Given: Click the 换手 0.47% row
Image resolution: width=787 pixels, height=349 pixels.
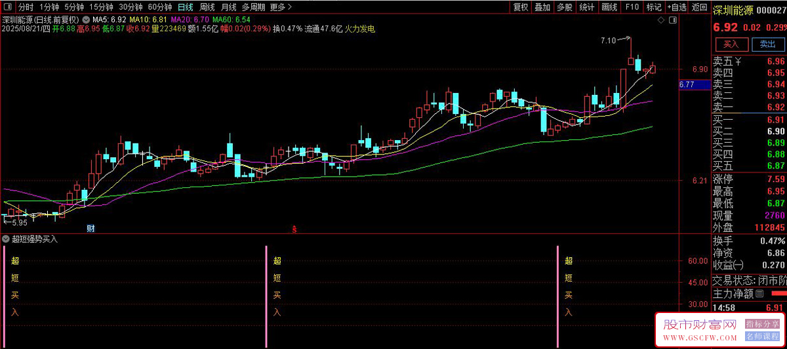Looking at the screenshot, I should point(750,241).
